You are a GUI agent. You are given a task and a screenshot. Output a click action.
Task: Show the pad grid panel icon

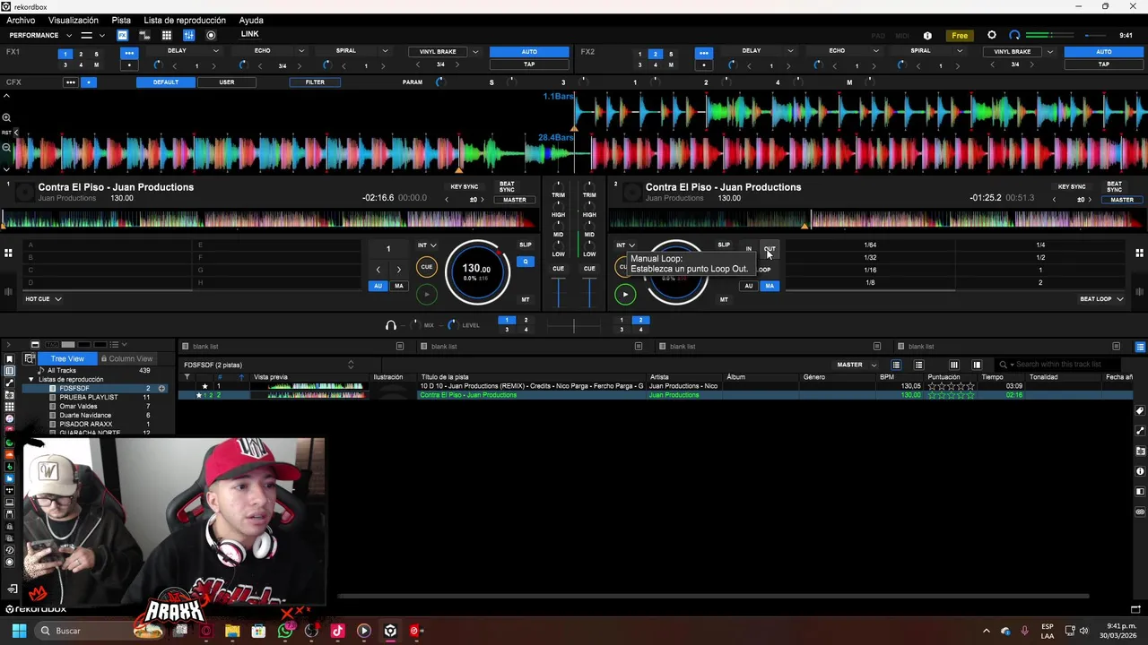coord(167,35)
